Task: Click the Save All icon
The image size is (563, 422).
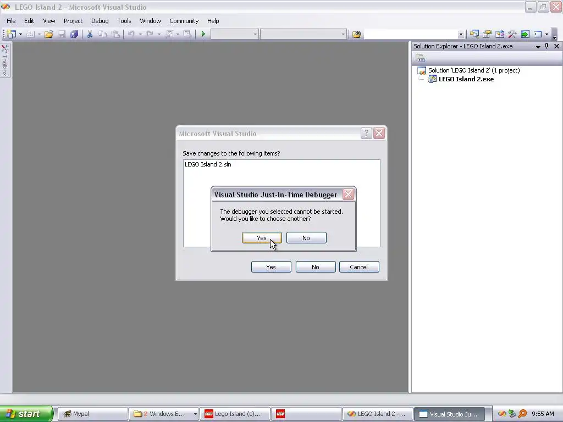Action: pos(74,34)
